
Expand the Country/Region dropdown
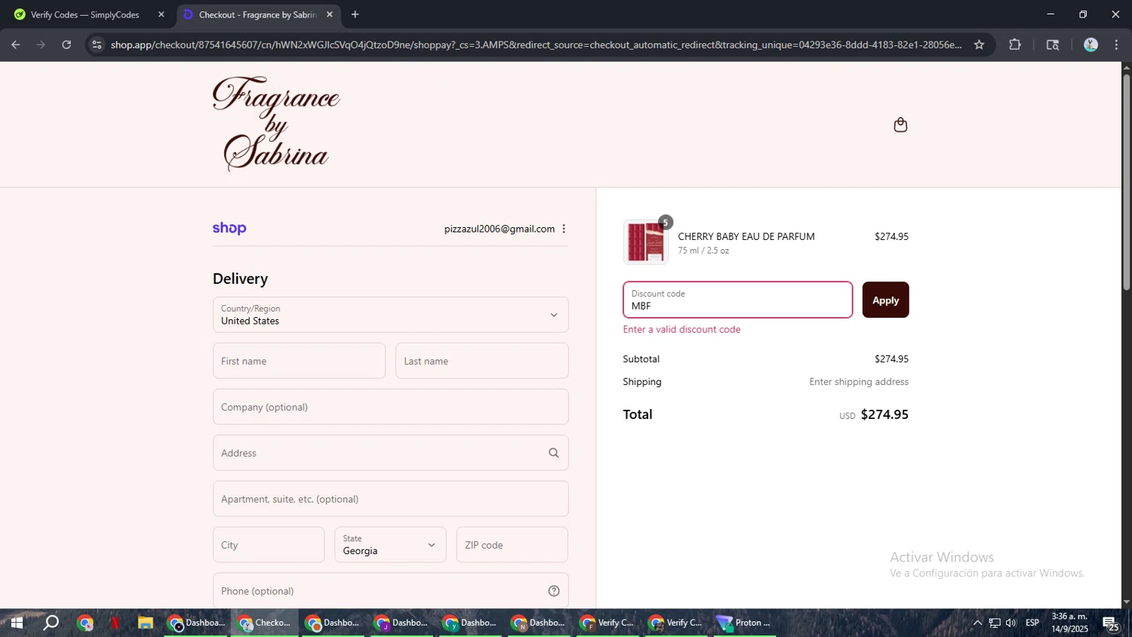click(390, 315)
